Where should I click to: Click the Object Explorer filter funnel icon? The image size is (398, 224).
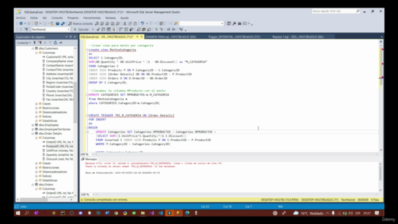click(x=50, y=43)
